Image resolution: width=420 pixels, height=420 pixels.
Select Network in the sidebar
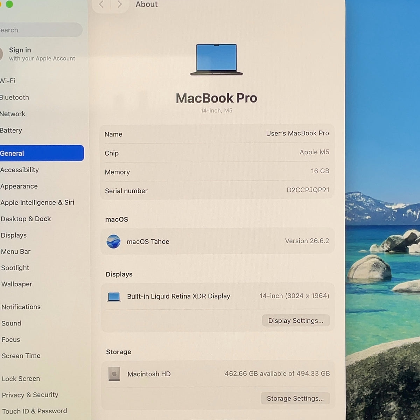pos(13,114)
